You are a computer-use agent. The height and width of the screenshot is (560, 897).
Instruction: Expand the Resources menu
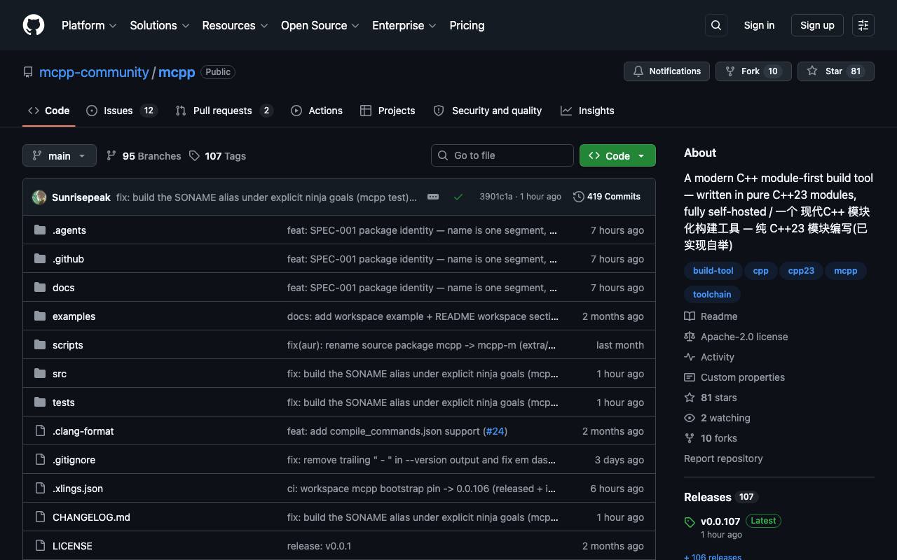point(235,25)
